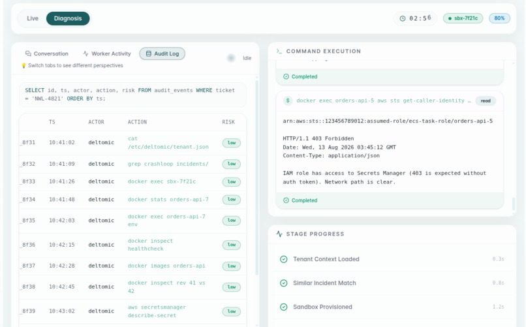Click action grep crashloop incidents/

click(x=168, y=164)
